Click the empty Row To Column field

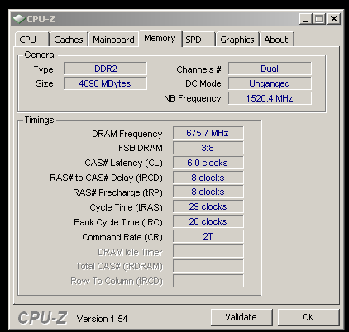[208, 281]
